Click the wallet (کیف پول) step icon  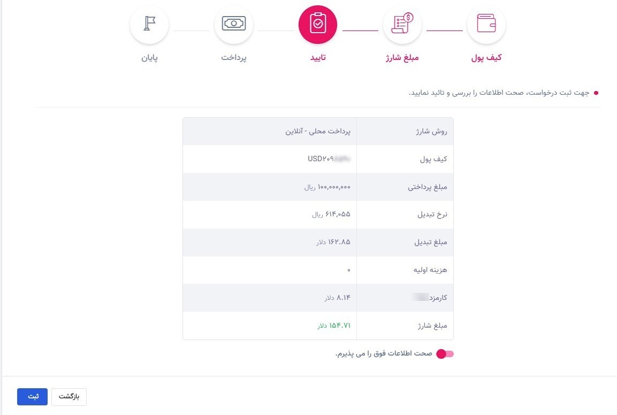click(x=486, y=25)
